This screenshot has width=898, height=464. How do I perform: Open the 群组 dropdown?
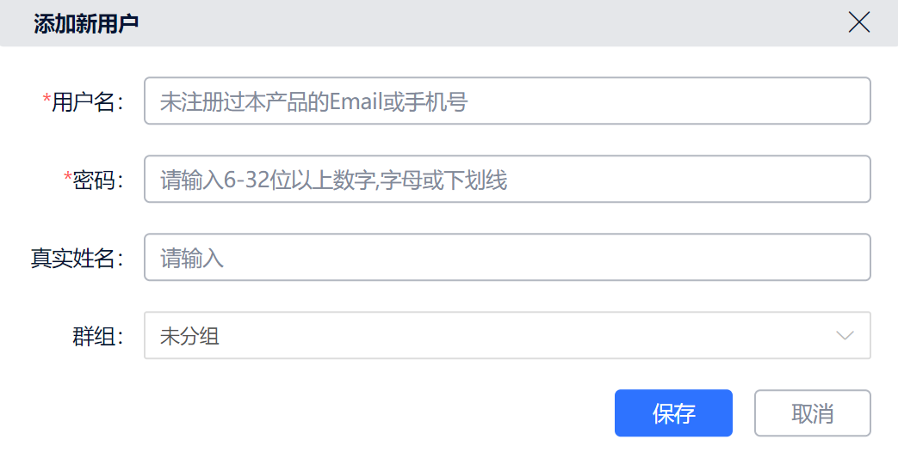[507, 335]
